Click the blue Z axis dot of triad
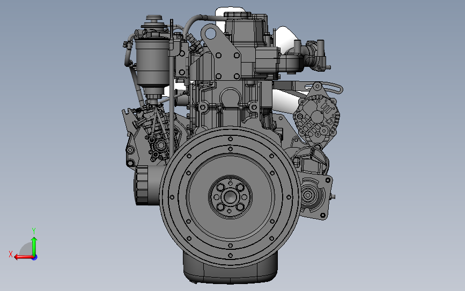The image size is (465, 291). pyautogui.click(x=35, y=258)
